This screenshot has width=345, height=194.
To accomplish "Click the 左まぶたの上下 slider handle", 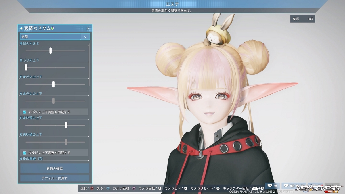I will 53,101.
